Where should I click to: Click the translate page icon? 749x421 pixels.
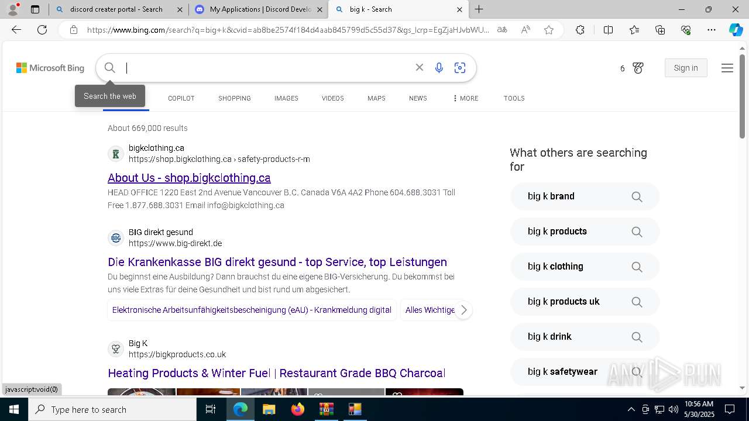click(x=502, y=30)
